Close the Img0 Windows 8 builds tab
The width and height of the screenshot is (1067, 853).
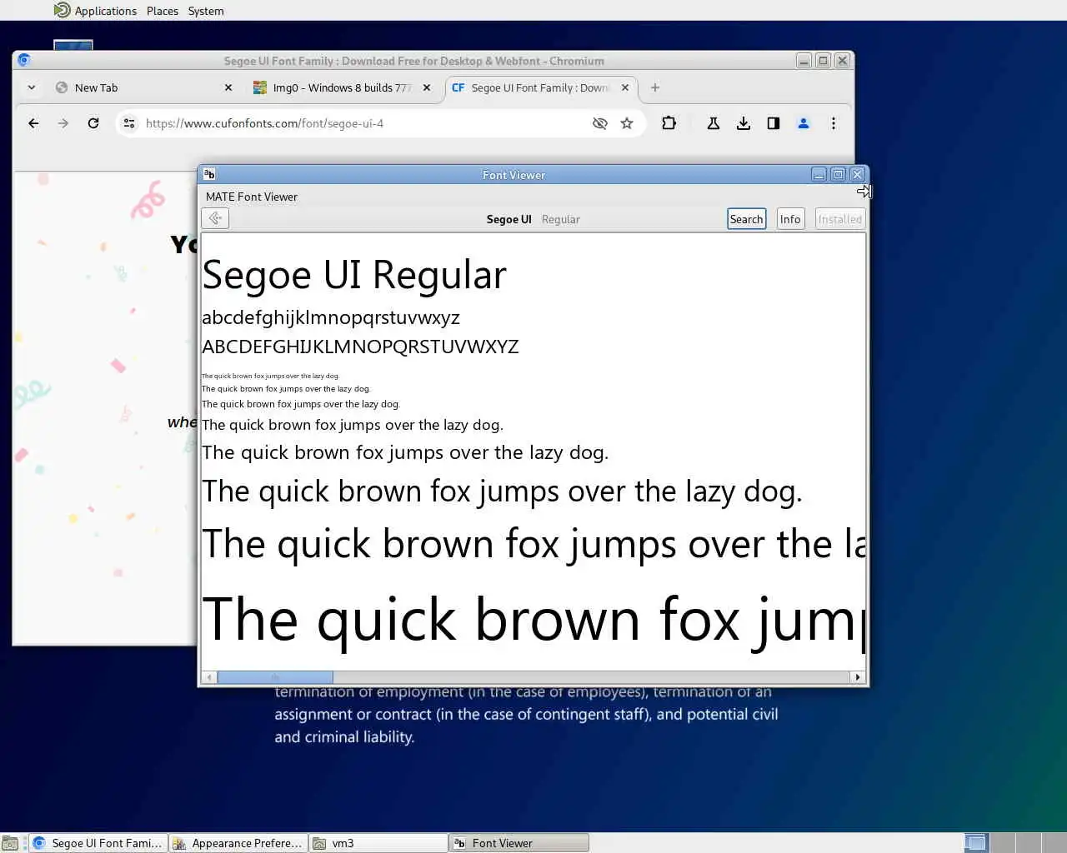[x=427, y=87]
